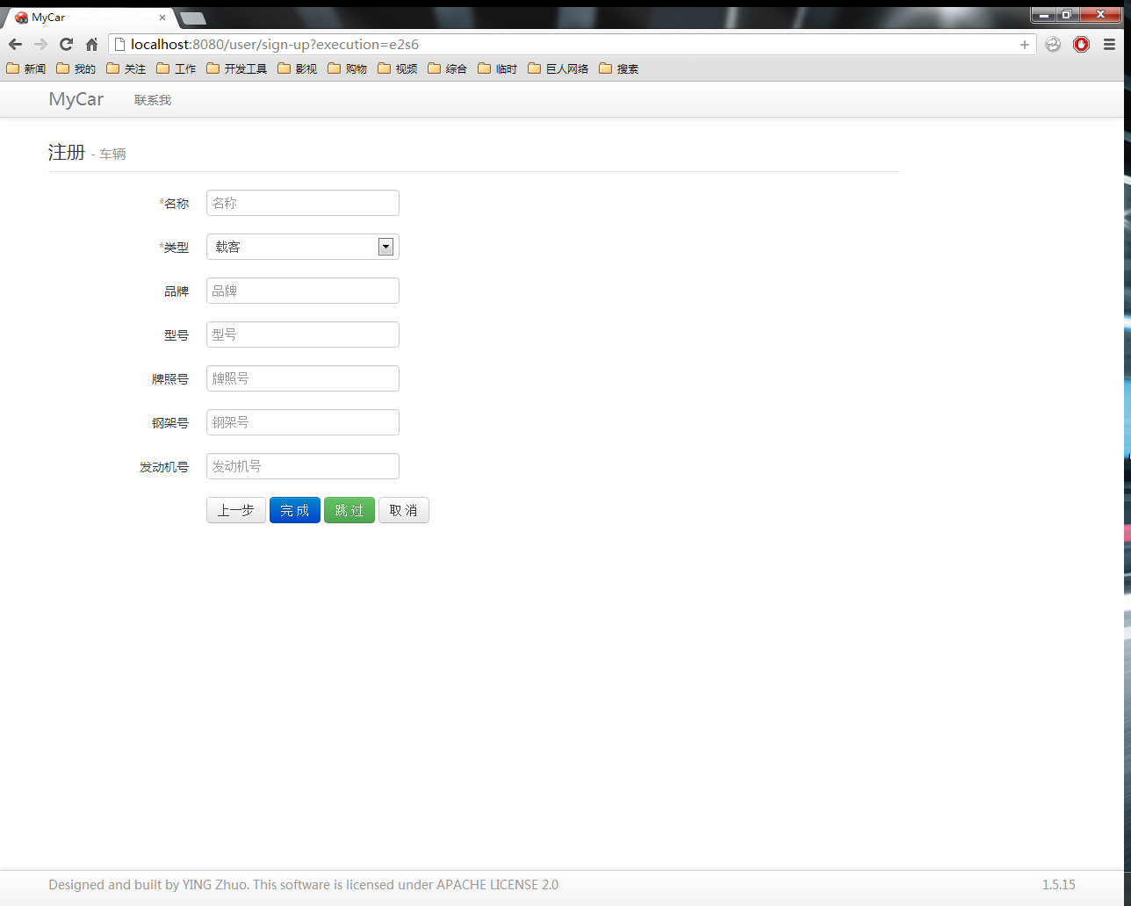Click the 上一步 button
1131x906 pixels.
click(236, 510)
